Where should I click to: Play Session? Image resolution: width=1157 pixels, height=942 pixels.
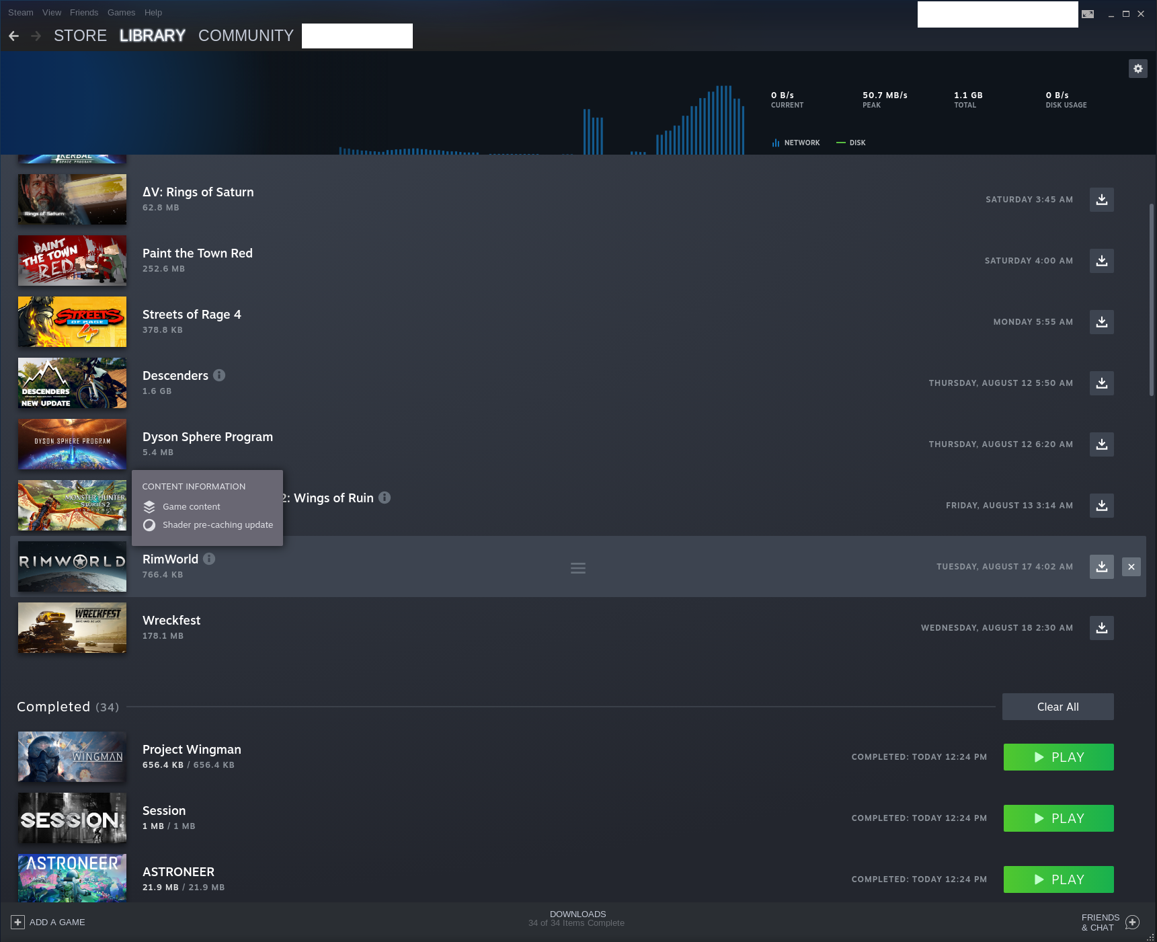(x=1059, y=818)
